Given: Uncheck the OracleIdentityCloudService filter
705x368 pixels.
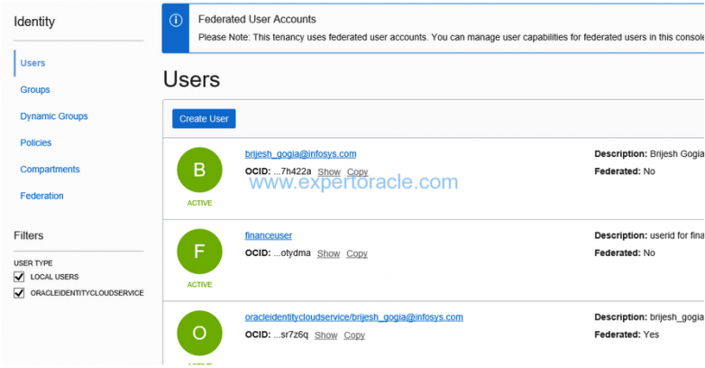Looking at the screenshot, I should [19, 293].
